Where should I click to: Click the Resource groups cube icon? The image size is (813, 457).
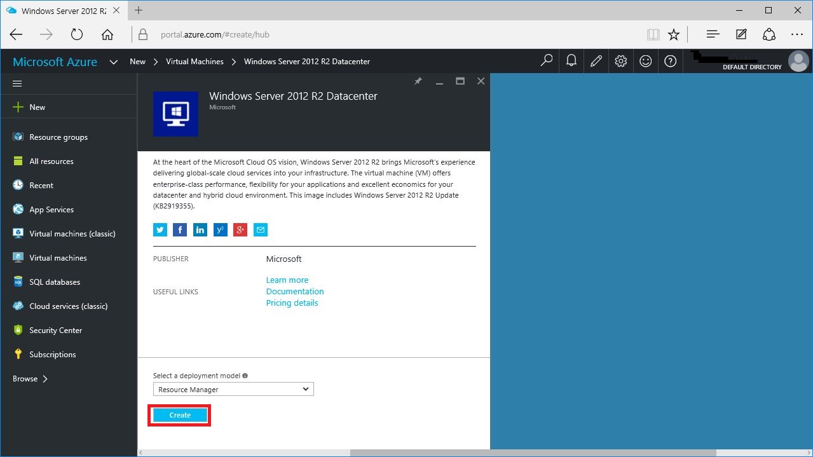tap(18, 137)
